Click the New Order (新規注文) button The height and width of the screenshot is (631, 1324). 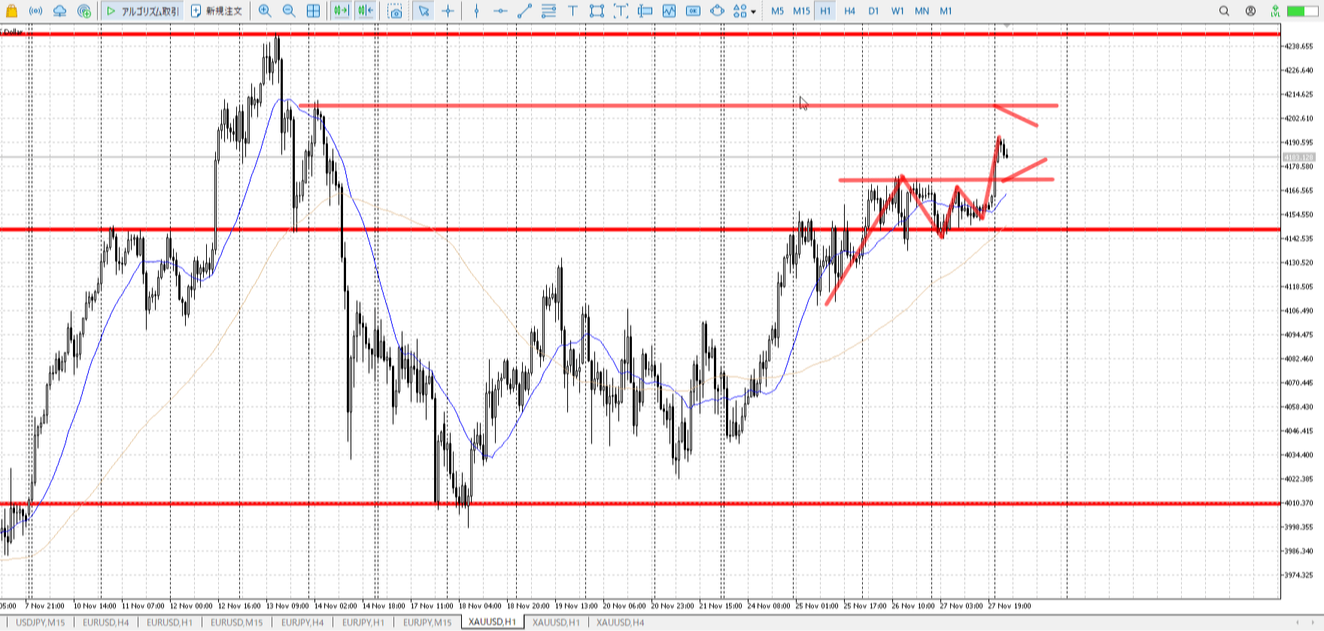coord(217,11)
